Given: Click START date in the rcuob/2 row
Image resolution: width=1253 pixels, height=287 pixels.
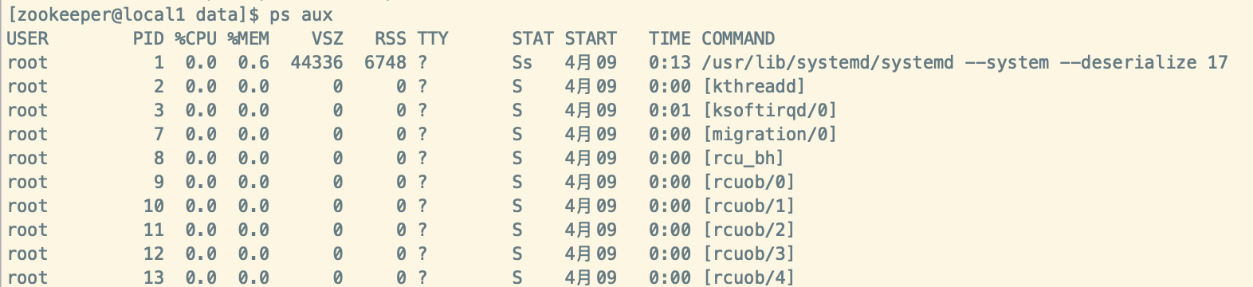Looking at the screenshot, I should [x=591, y=230].
